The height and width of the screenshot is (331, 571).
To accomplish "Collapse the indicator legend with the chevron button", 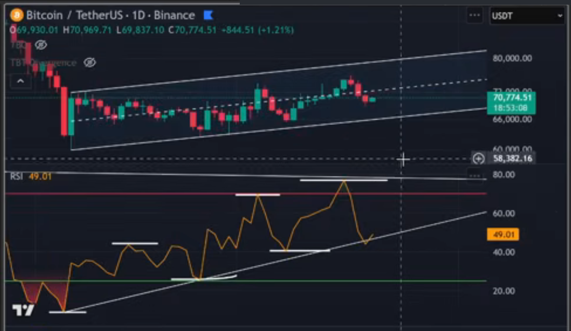I will [x=20, y=81].
